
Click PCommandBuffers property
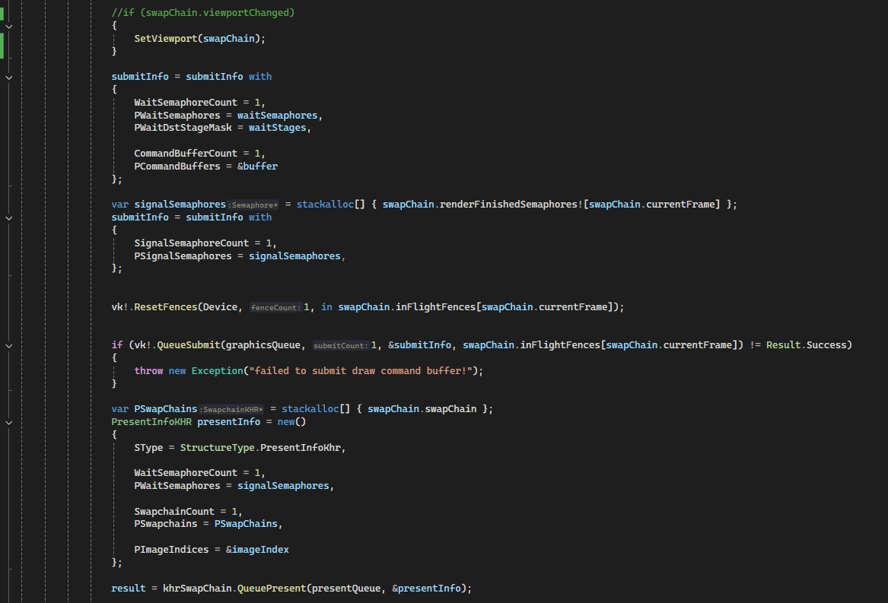pos(177,167)
